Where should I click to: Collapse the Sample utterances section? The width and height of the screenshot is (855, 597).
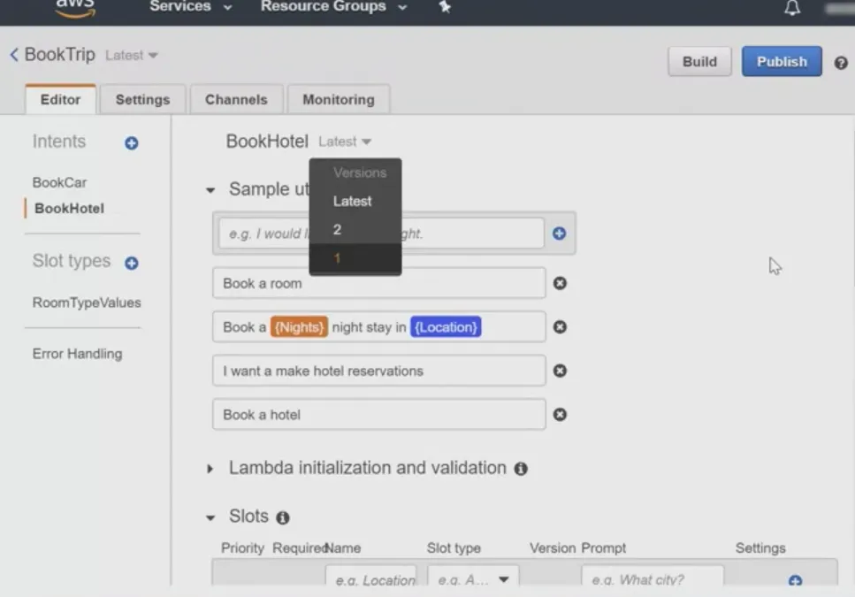click(210, 188)
